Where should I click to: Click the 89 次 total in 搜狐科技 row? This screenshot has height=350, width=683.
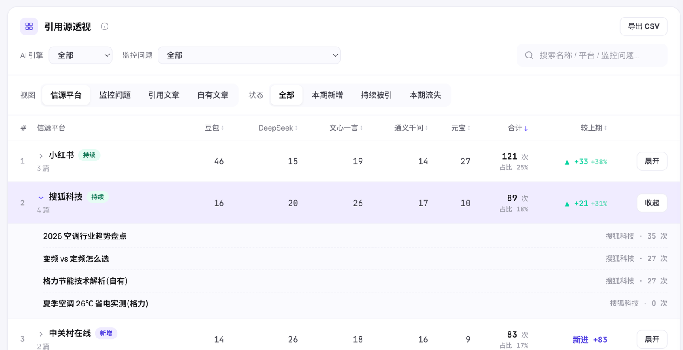(x=517, y=198)
